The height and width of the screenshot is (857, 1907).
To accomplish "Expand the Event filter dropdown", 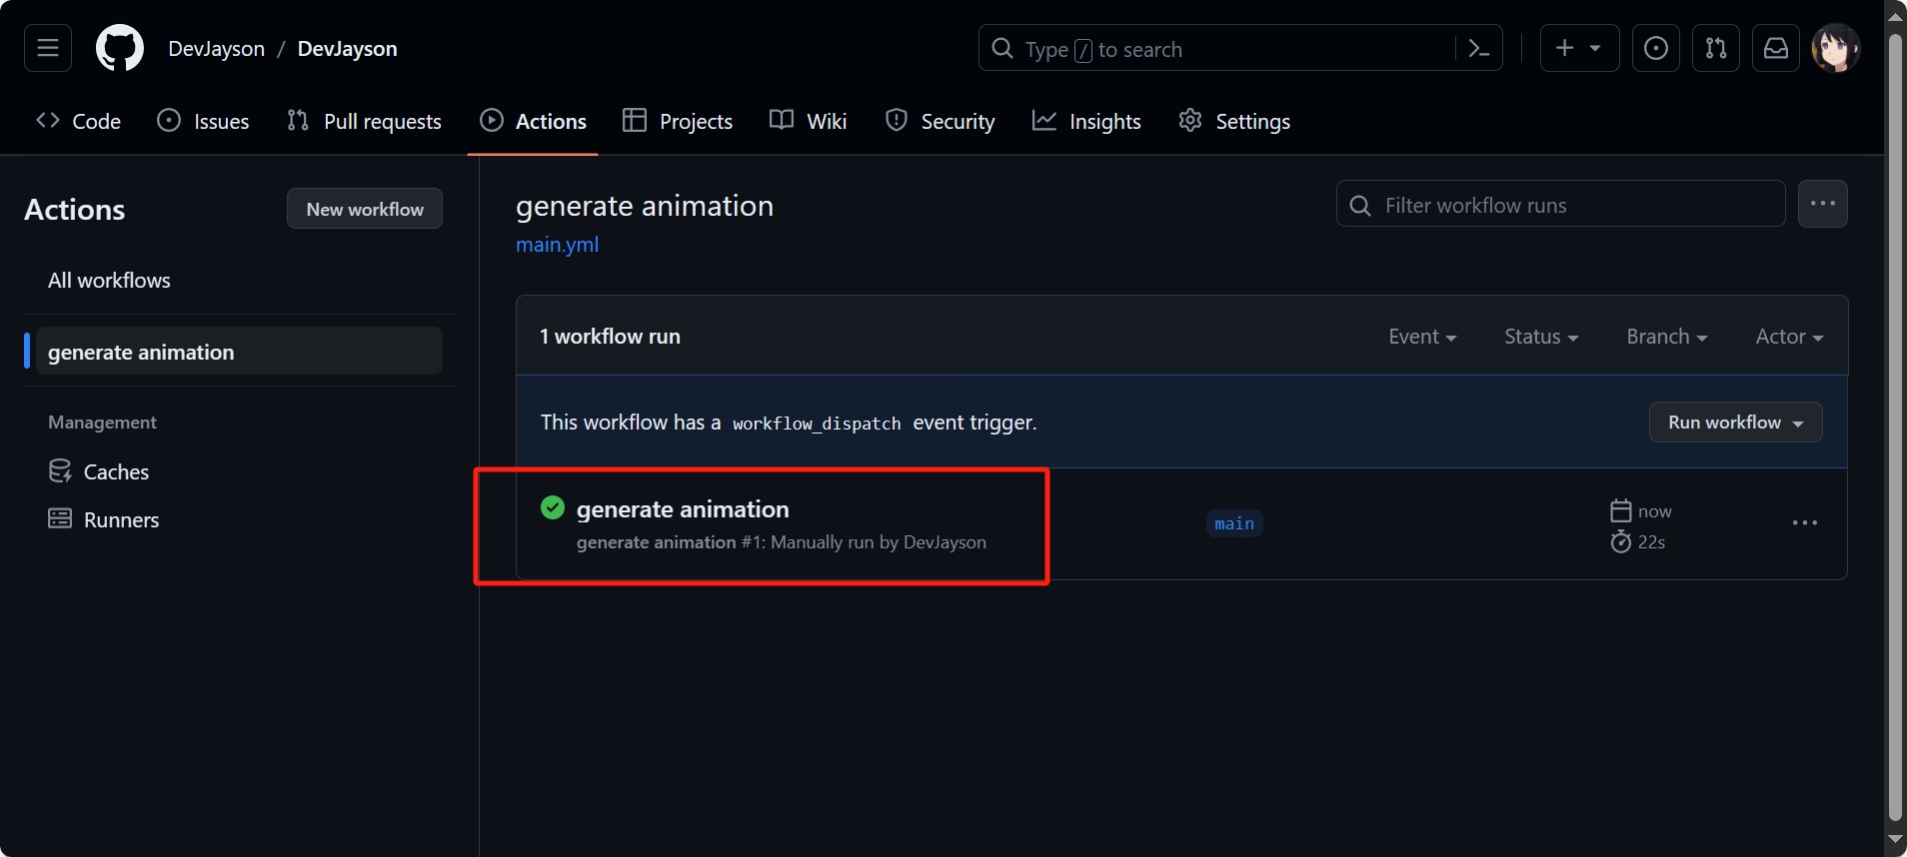I will (1422, 337).
